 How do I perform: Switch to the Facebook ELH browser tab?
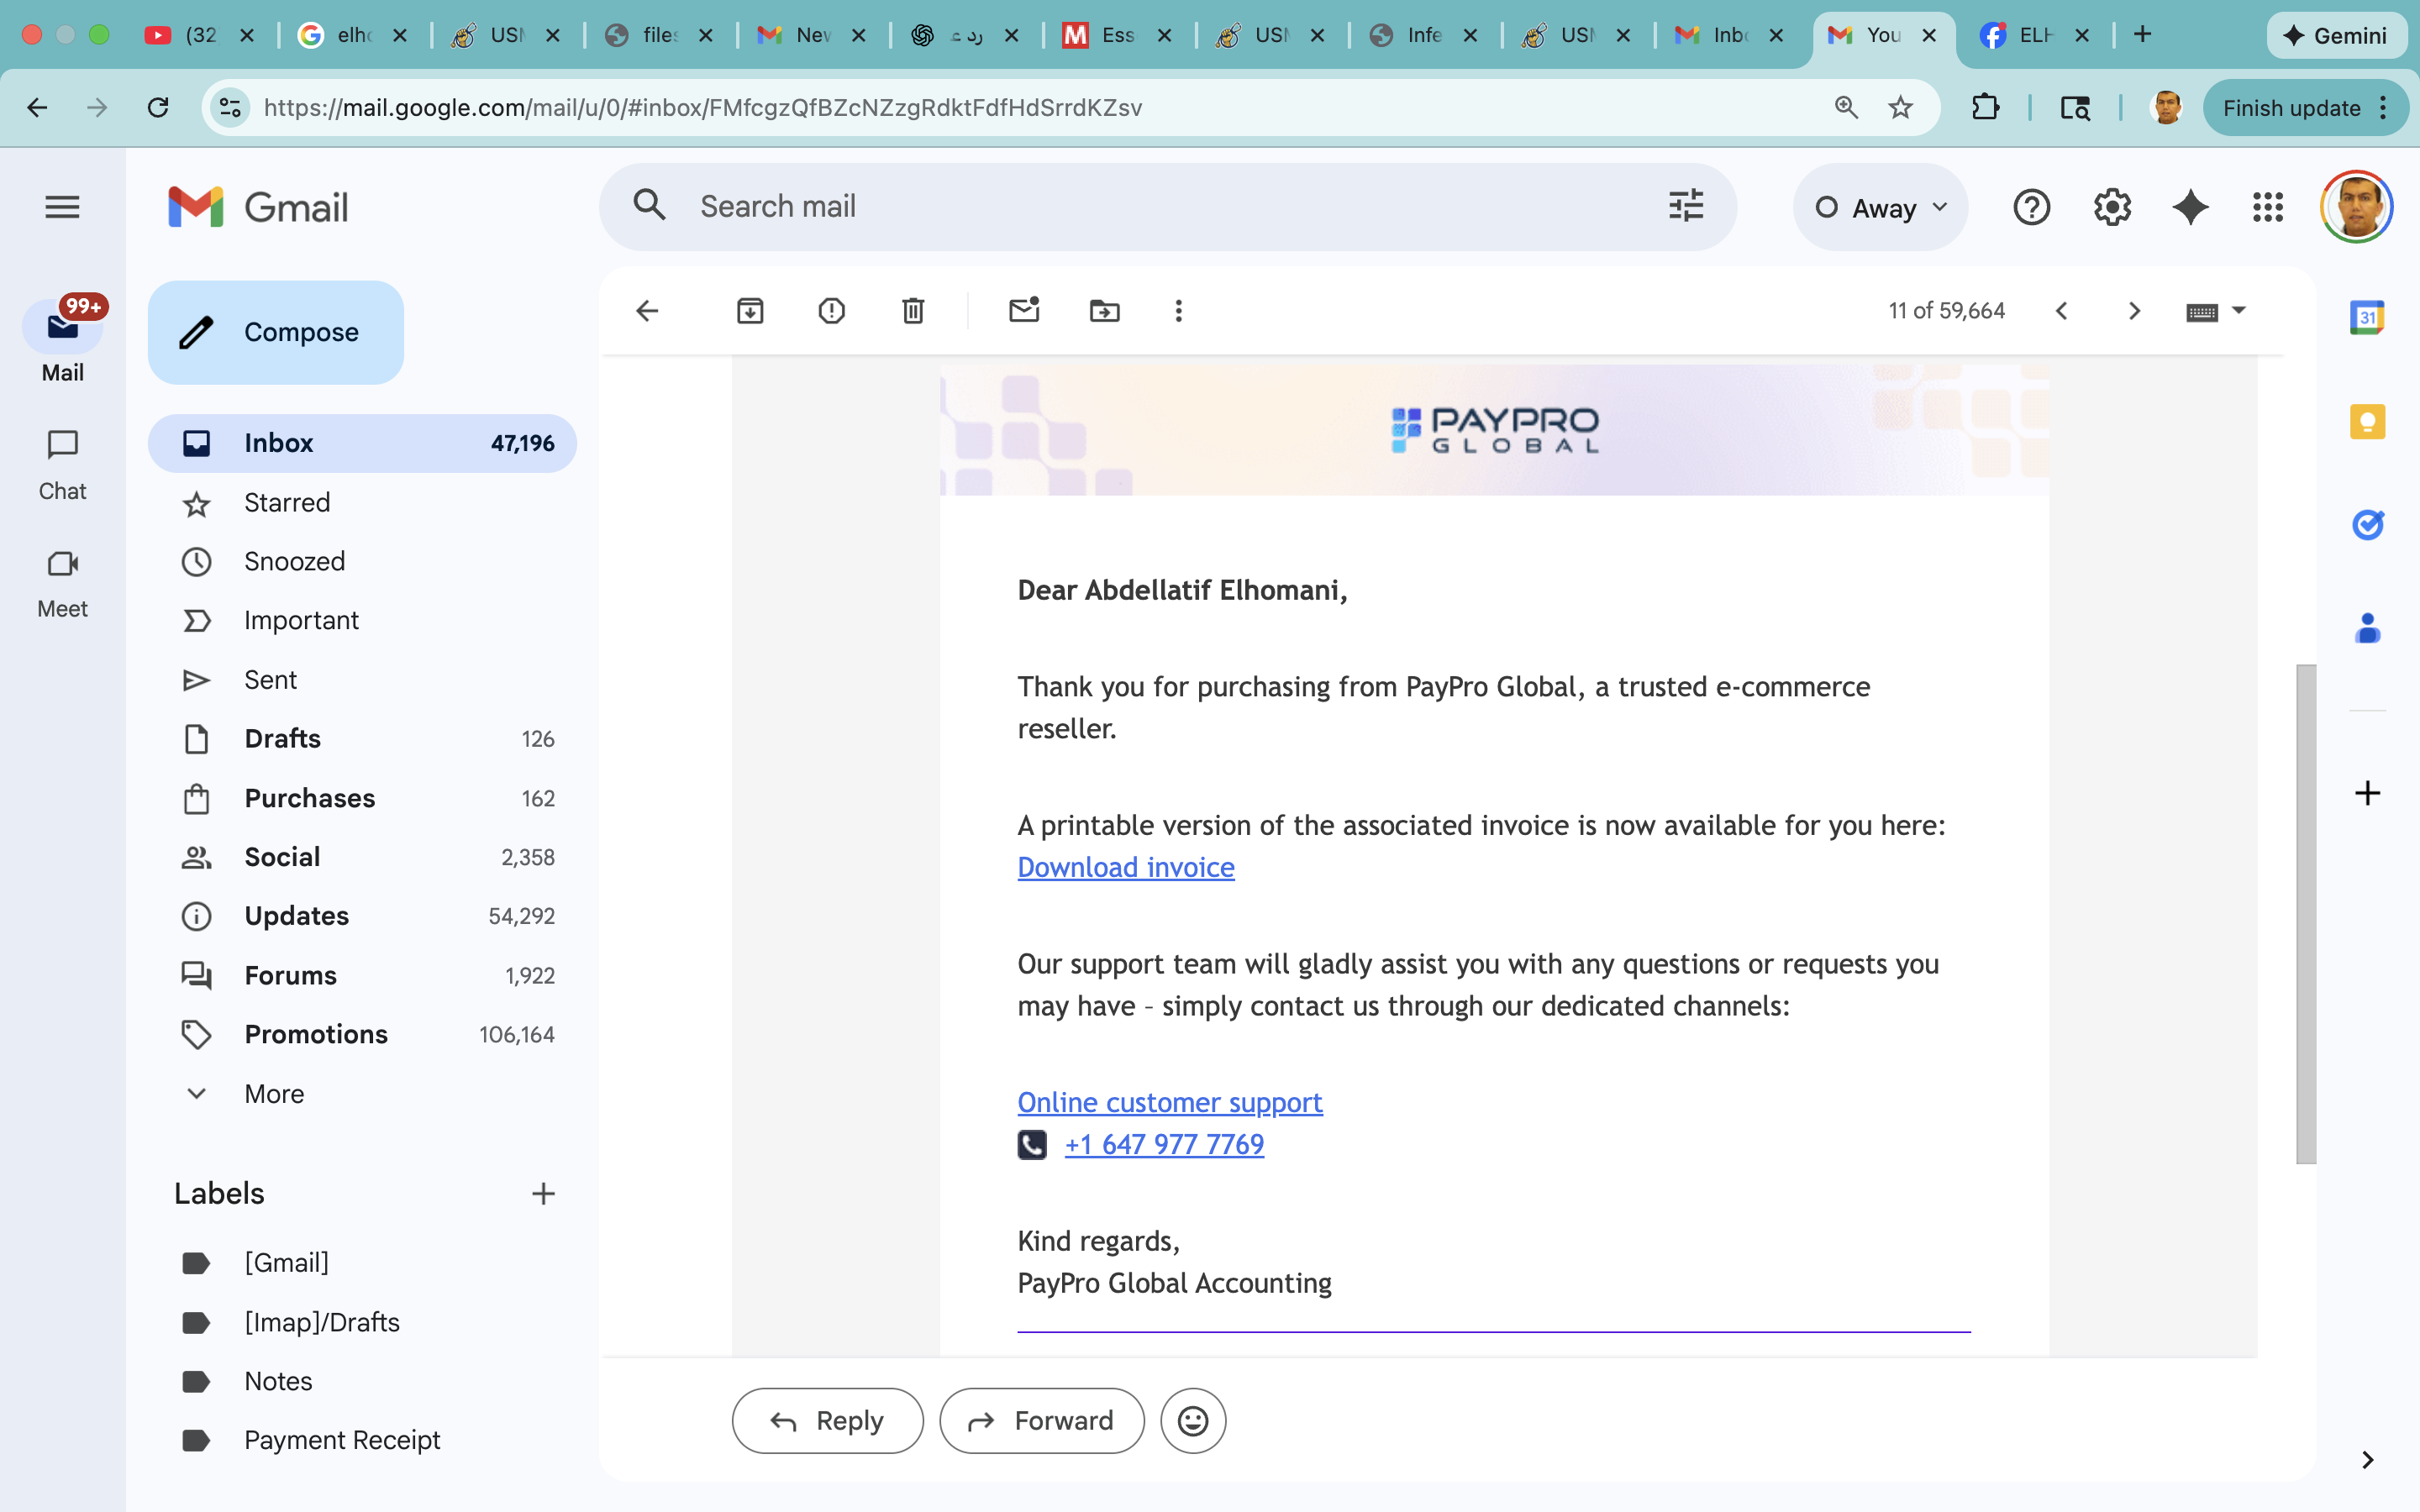2030,35
